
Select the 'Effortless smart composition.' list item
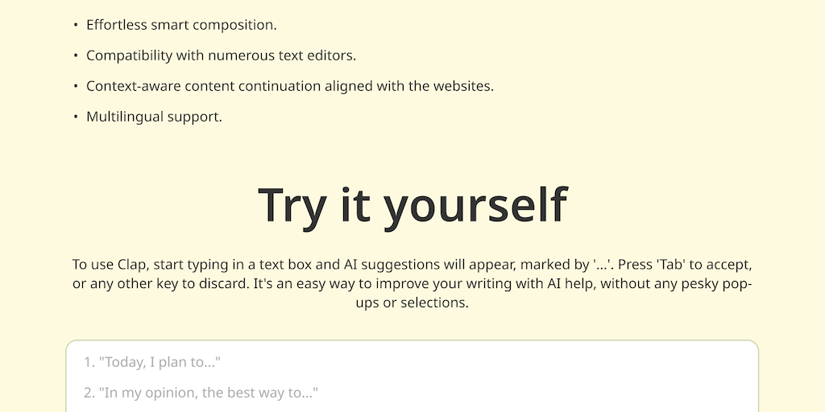pos(181,25)
